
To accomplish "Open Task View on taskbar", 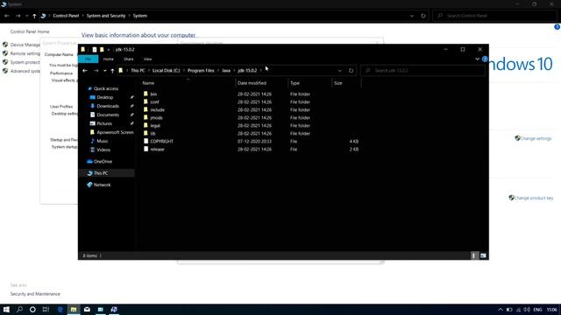I will point(46,310).
